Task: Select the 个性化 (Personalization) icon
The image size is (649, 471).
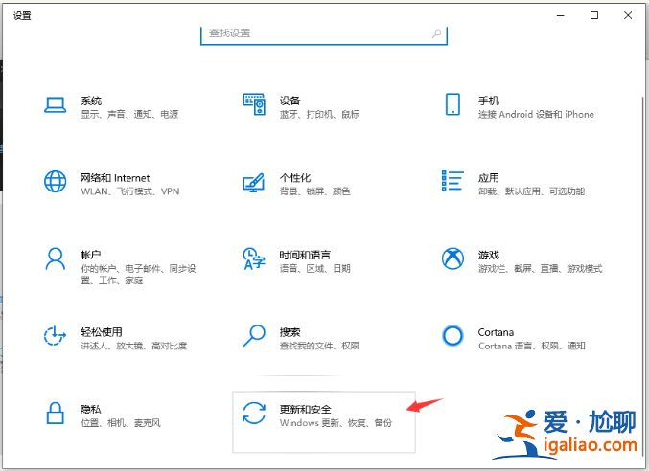Action: 254,182
